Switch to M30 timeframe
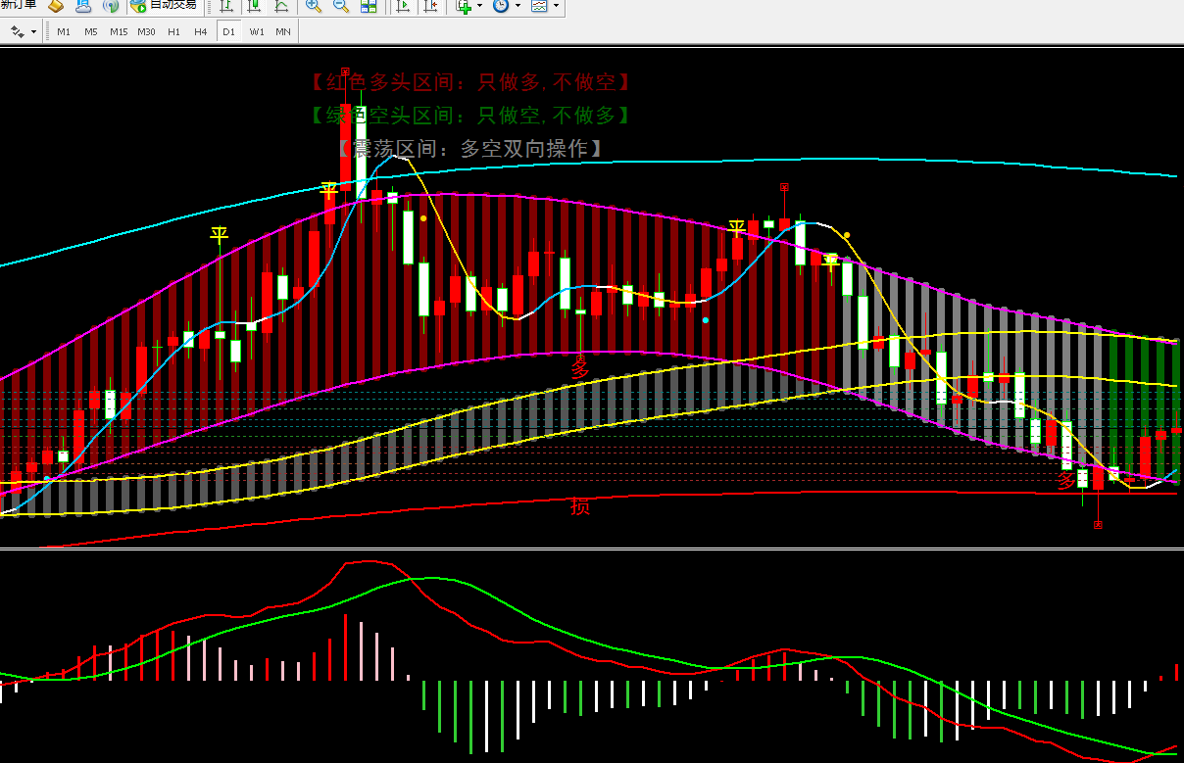This screenshot has height=763, width=1184. point(146,31)
